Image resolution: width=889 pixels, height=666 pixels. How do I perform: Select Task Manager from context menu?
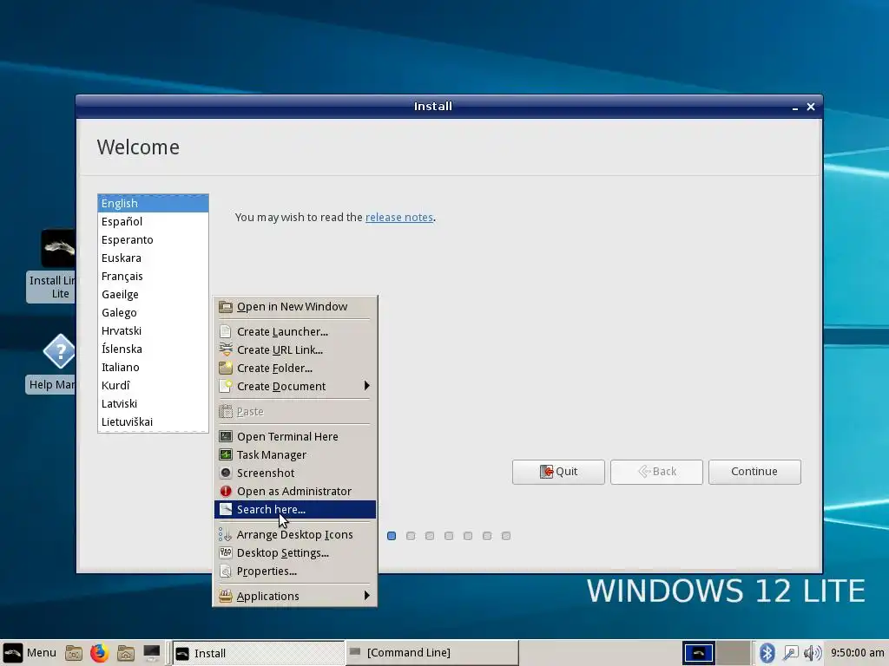[295, 454]
